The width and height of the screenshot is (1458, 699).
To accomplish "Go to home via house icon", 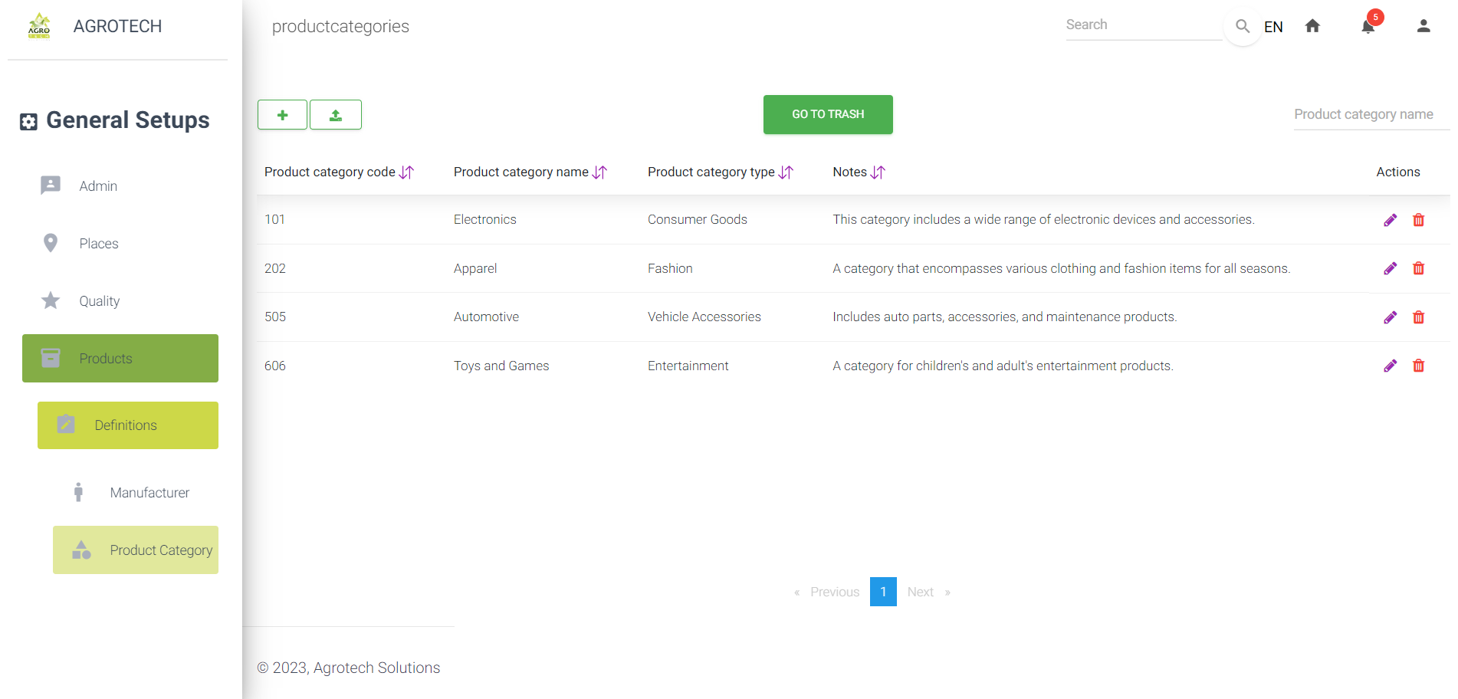I will pos(1312,26).
